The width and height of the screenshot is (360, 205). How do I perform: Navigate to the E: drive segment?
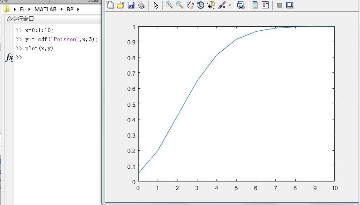[22, 10]
